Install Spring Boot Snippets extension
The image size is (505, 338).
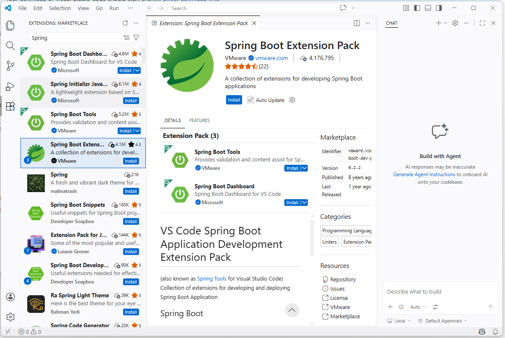tap(131, 221)
